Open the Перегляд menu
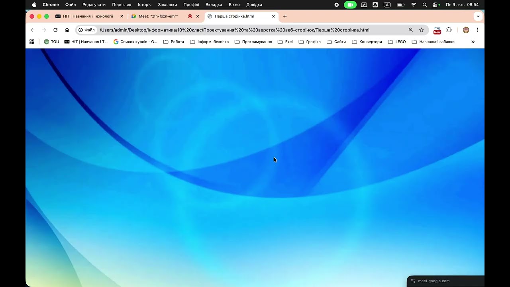The image size is (510, 287). click(x=122, y=5)
